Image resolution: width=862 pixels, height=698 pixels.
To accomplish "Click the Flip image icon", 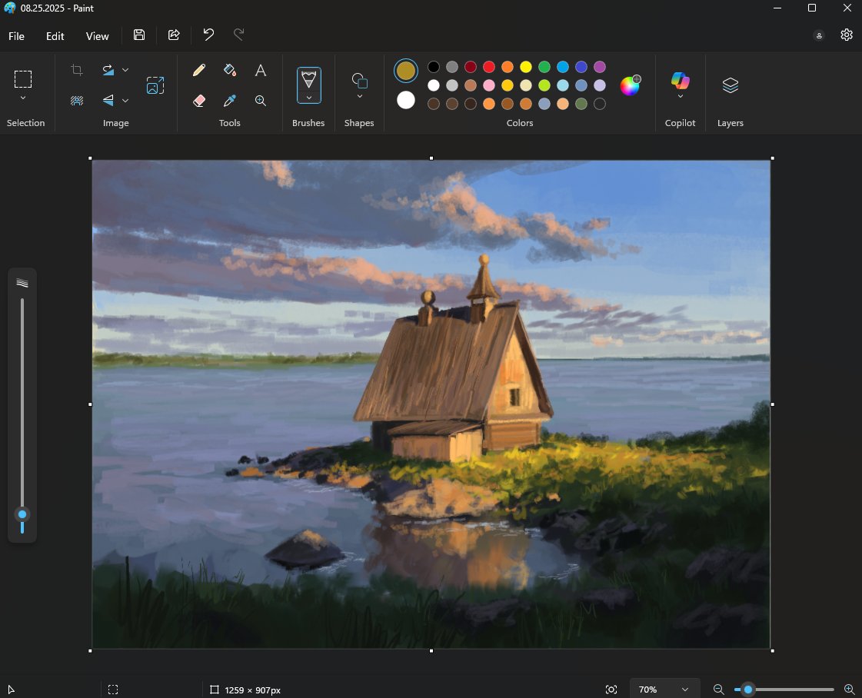I will [108, 100].
